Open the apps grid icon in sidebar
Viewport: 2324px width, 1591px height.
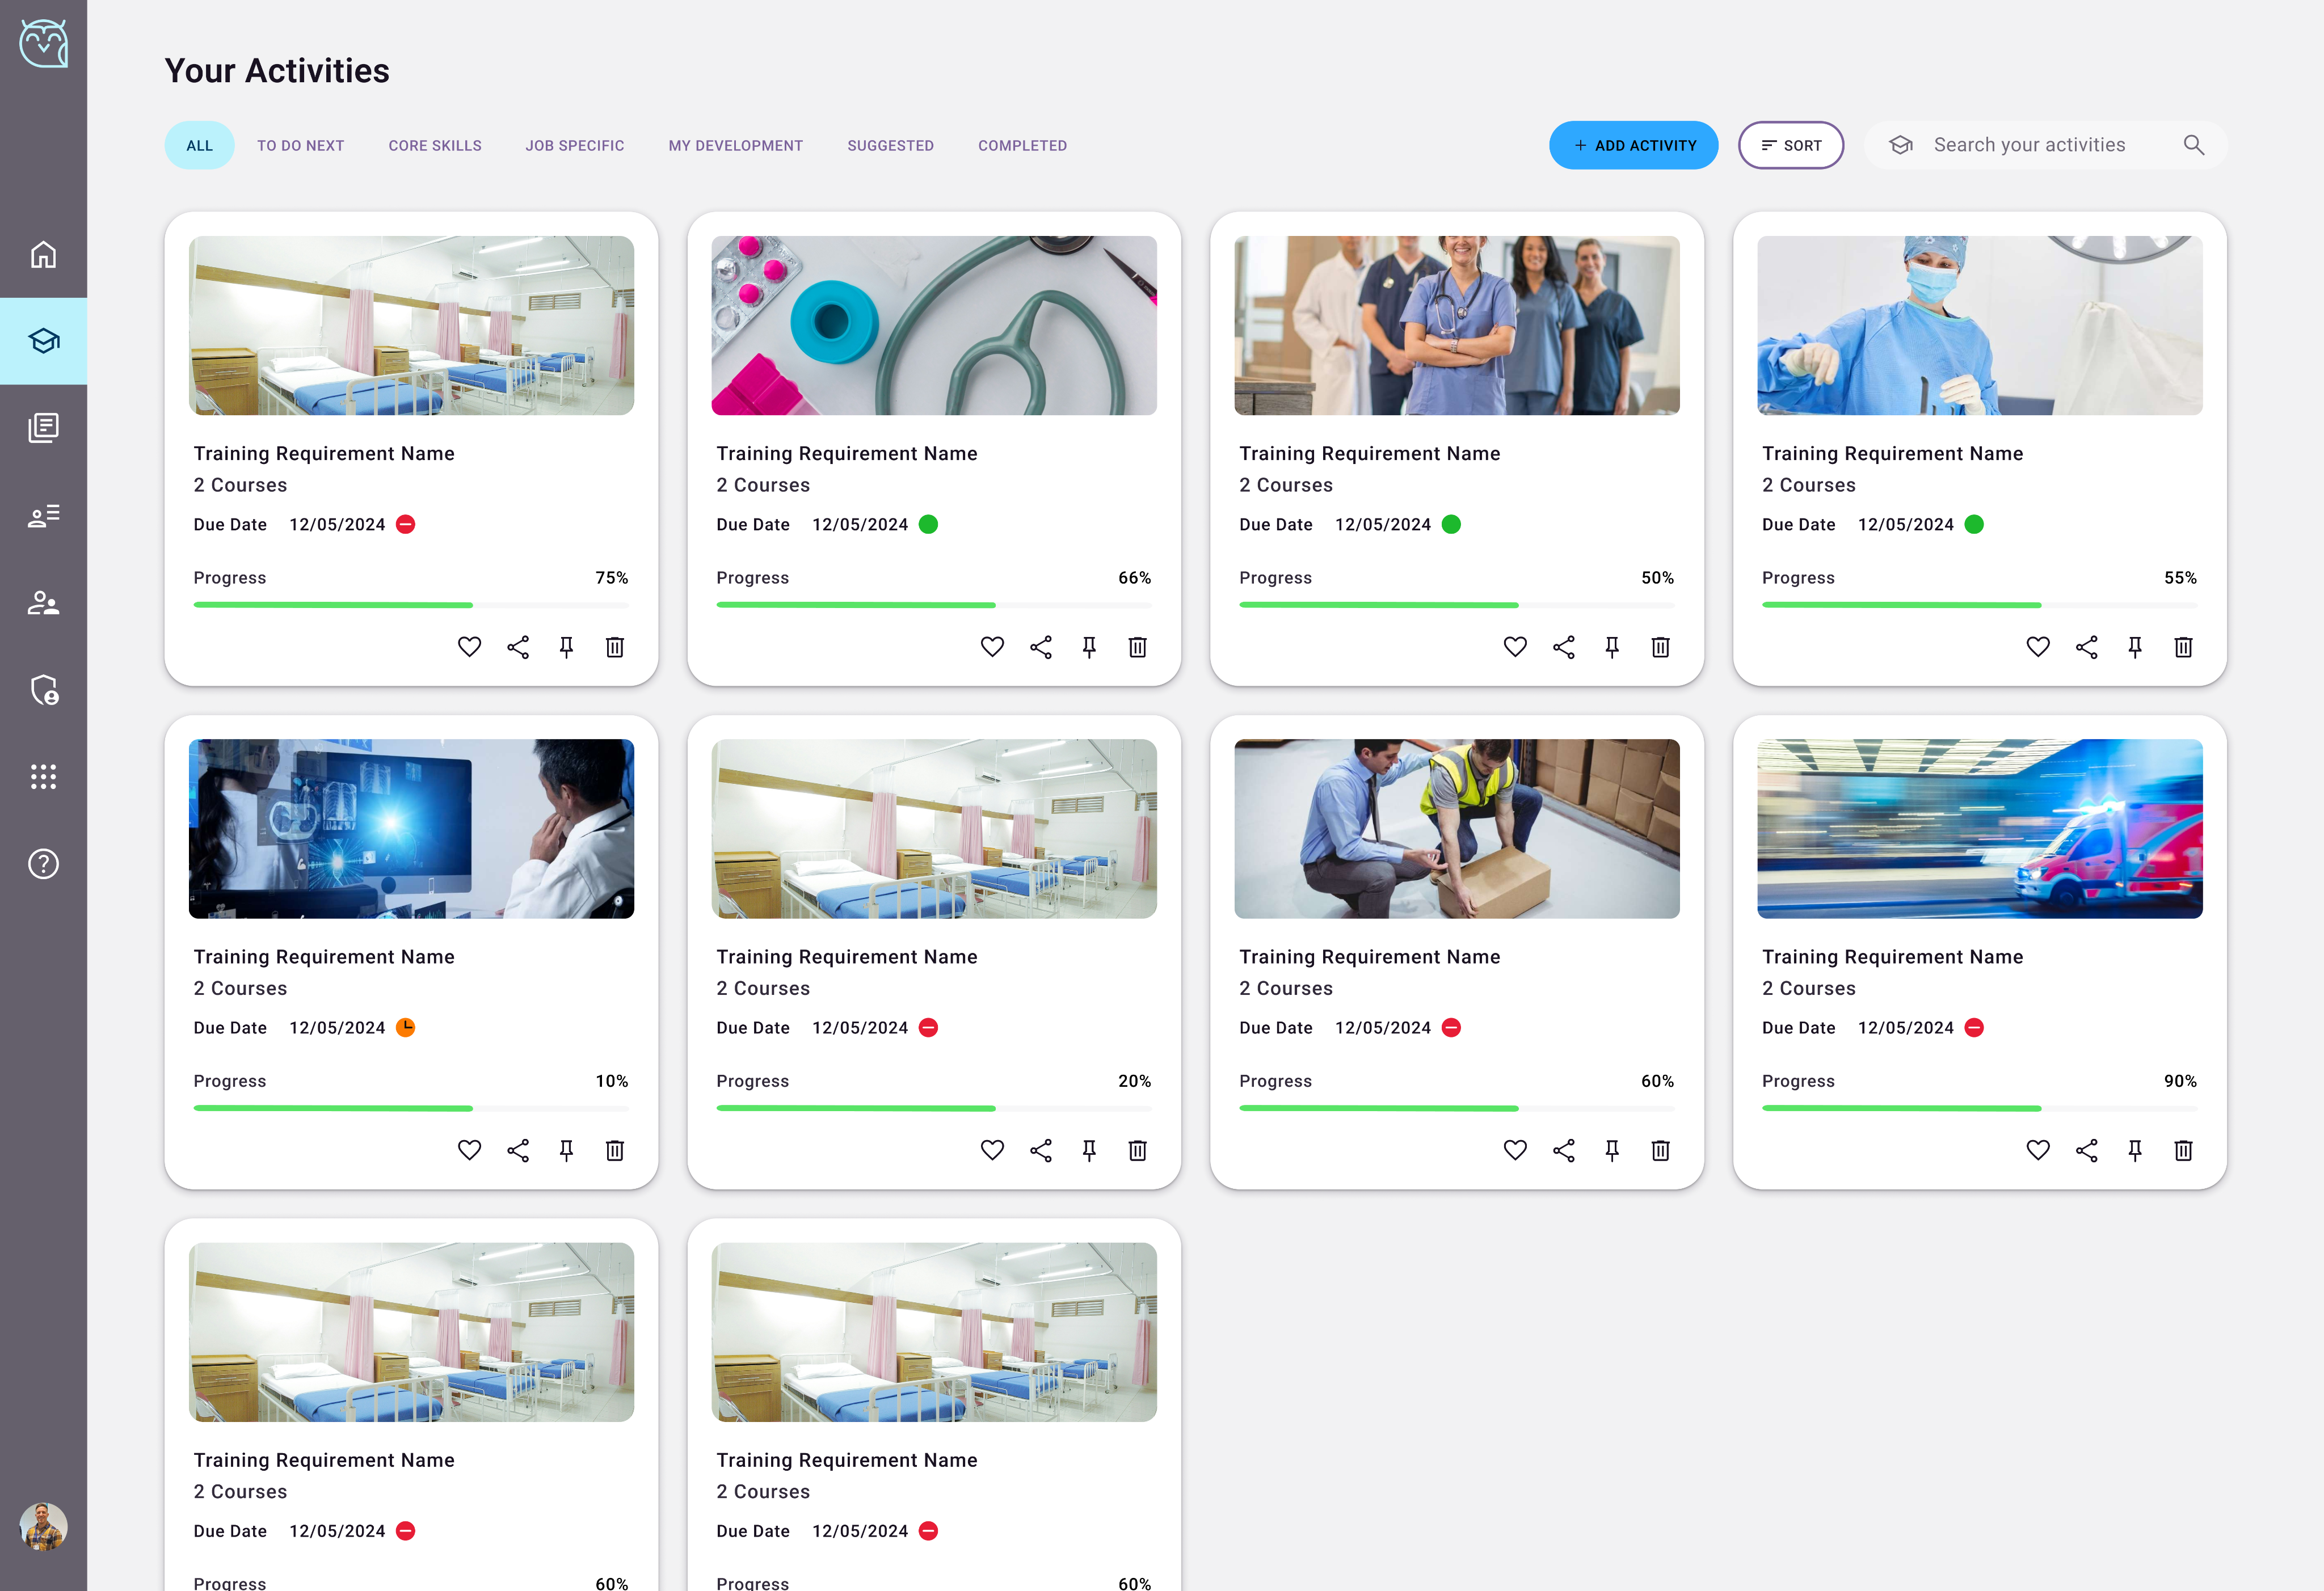[x=43, y=776]
